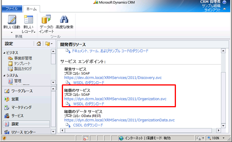This screenshot has height=142, width=232.
Task: Click the インターネット zone globe icon
Action: click(x=121, y=138)
